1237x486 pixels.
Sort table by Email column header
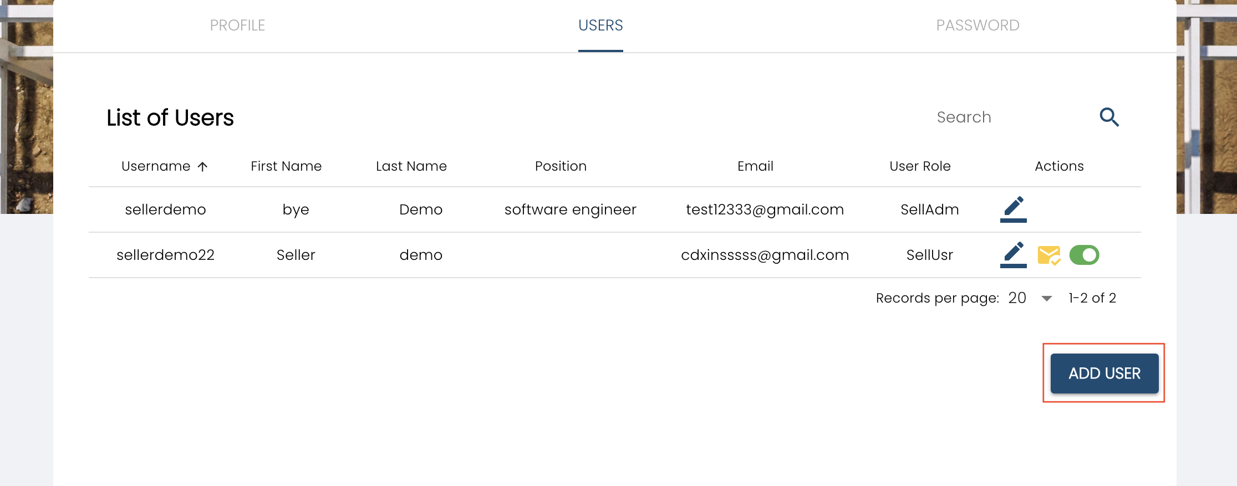[x=755, y=166]
